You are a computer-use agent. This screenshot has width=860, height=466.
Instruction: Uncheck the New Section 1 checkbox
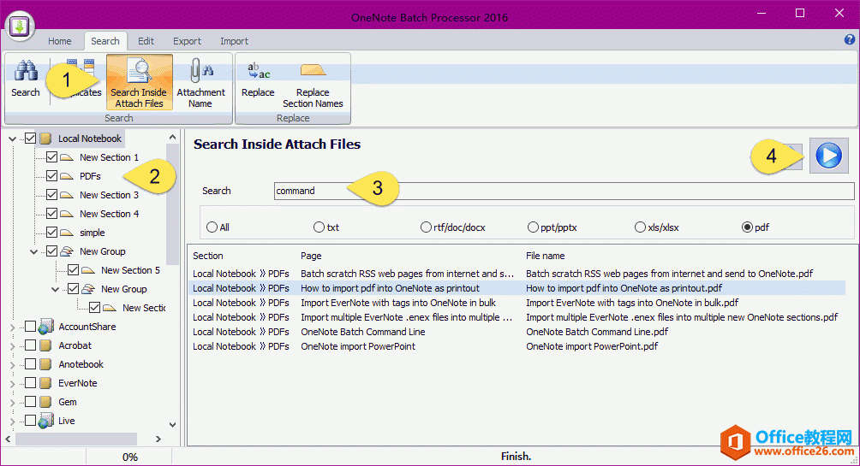(x=51, y=157)
